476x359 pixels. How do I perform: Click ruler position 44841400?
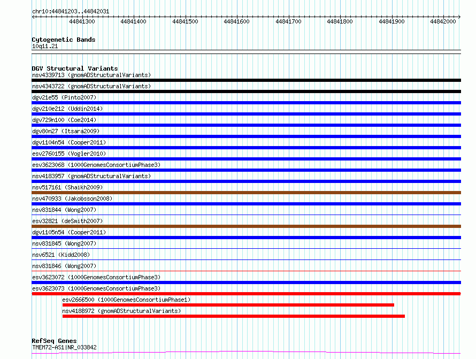133,21
